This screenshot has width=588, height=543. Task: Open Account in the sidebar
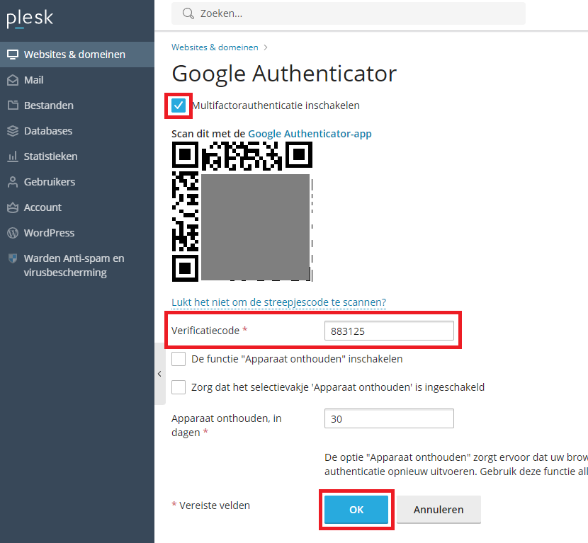click(x=77, y=207)
